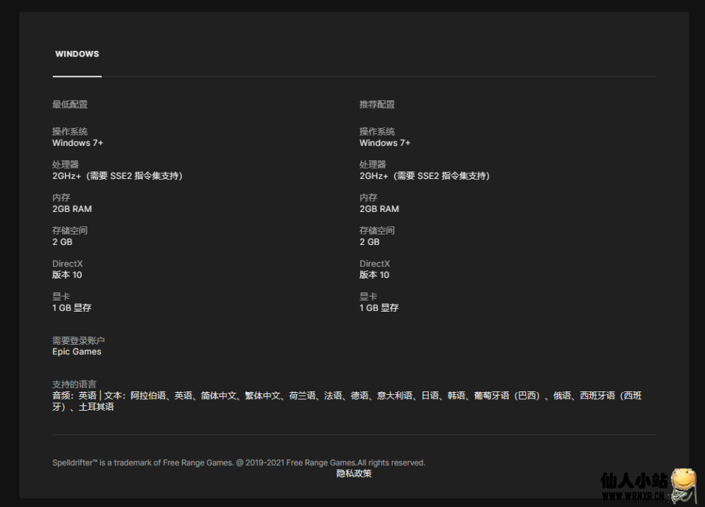Select Windows 7+ under 推荐配置 column
This screenshot has height=507, width=705.
pos(385,143)
